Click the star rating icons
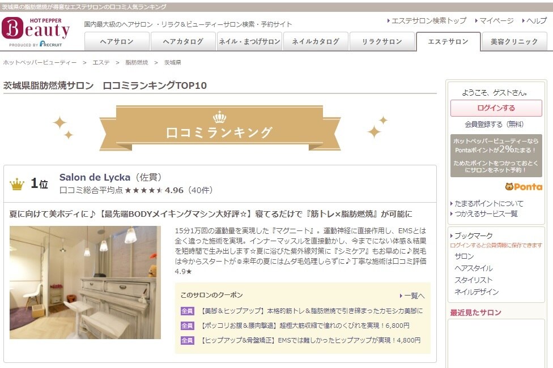This screenshot has width=553, height=368. pyautogui.click(x=144, y=190)
